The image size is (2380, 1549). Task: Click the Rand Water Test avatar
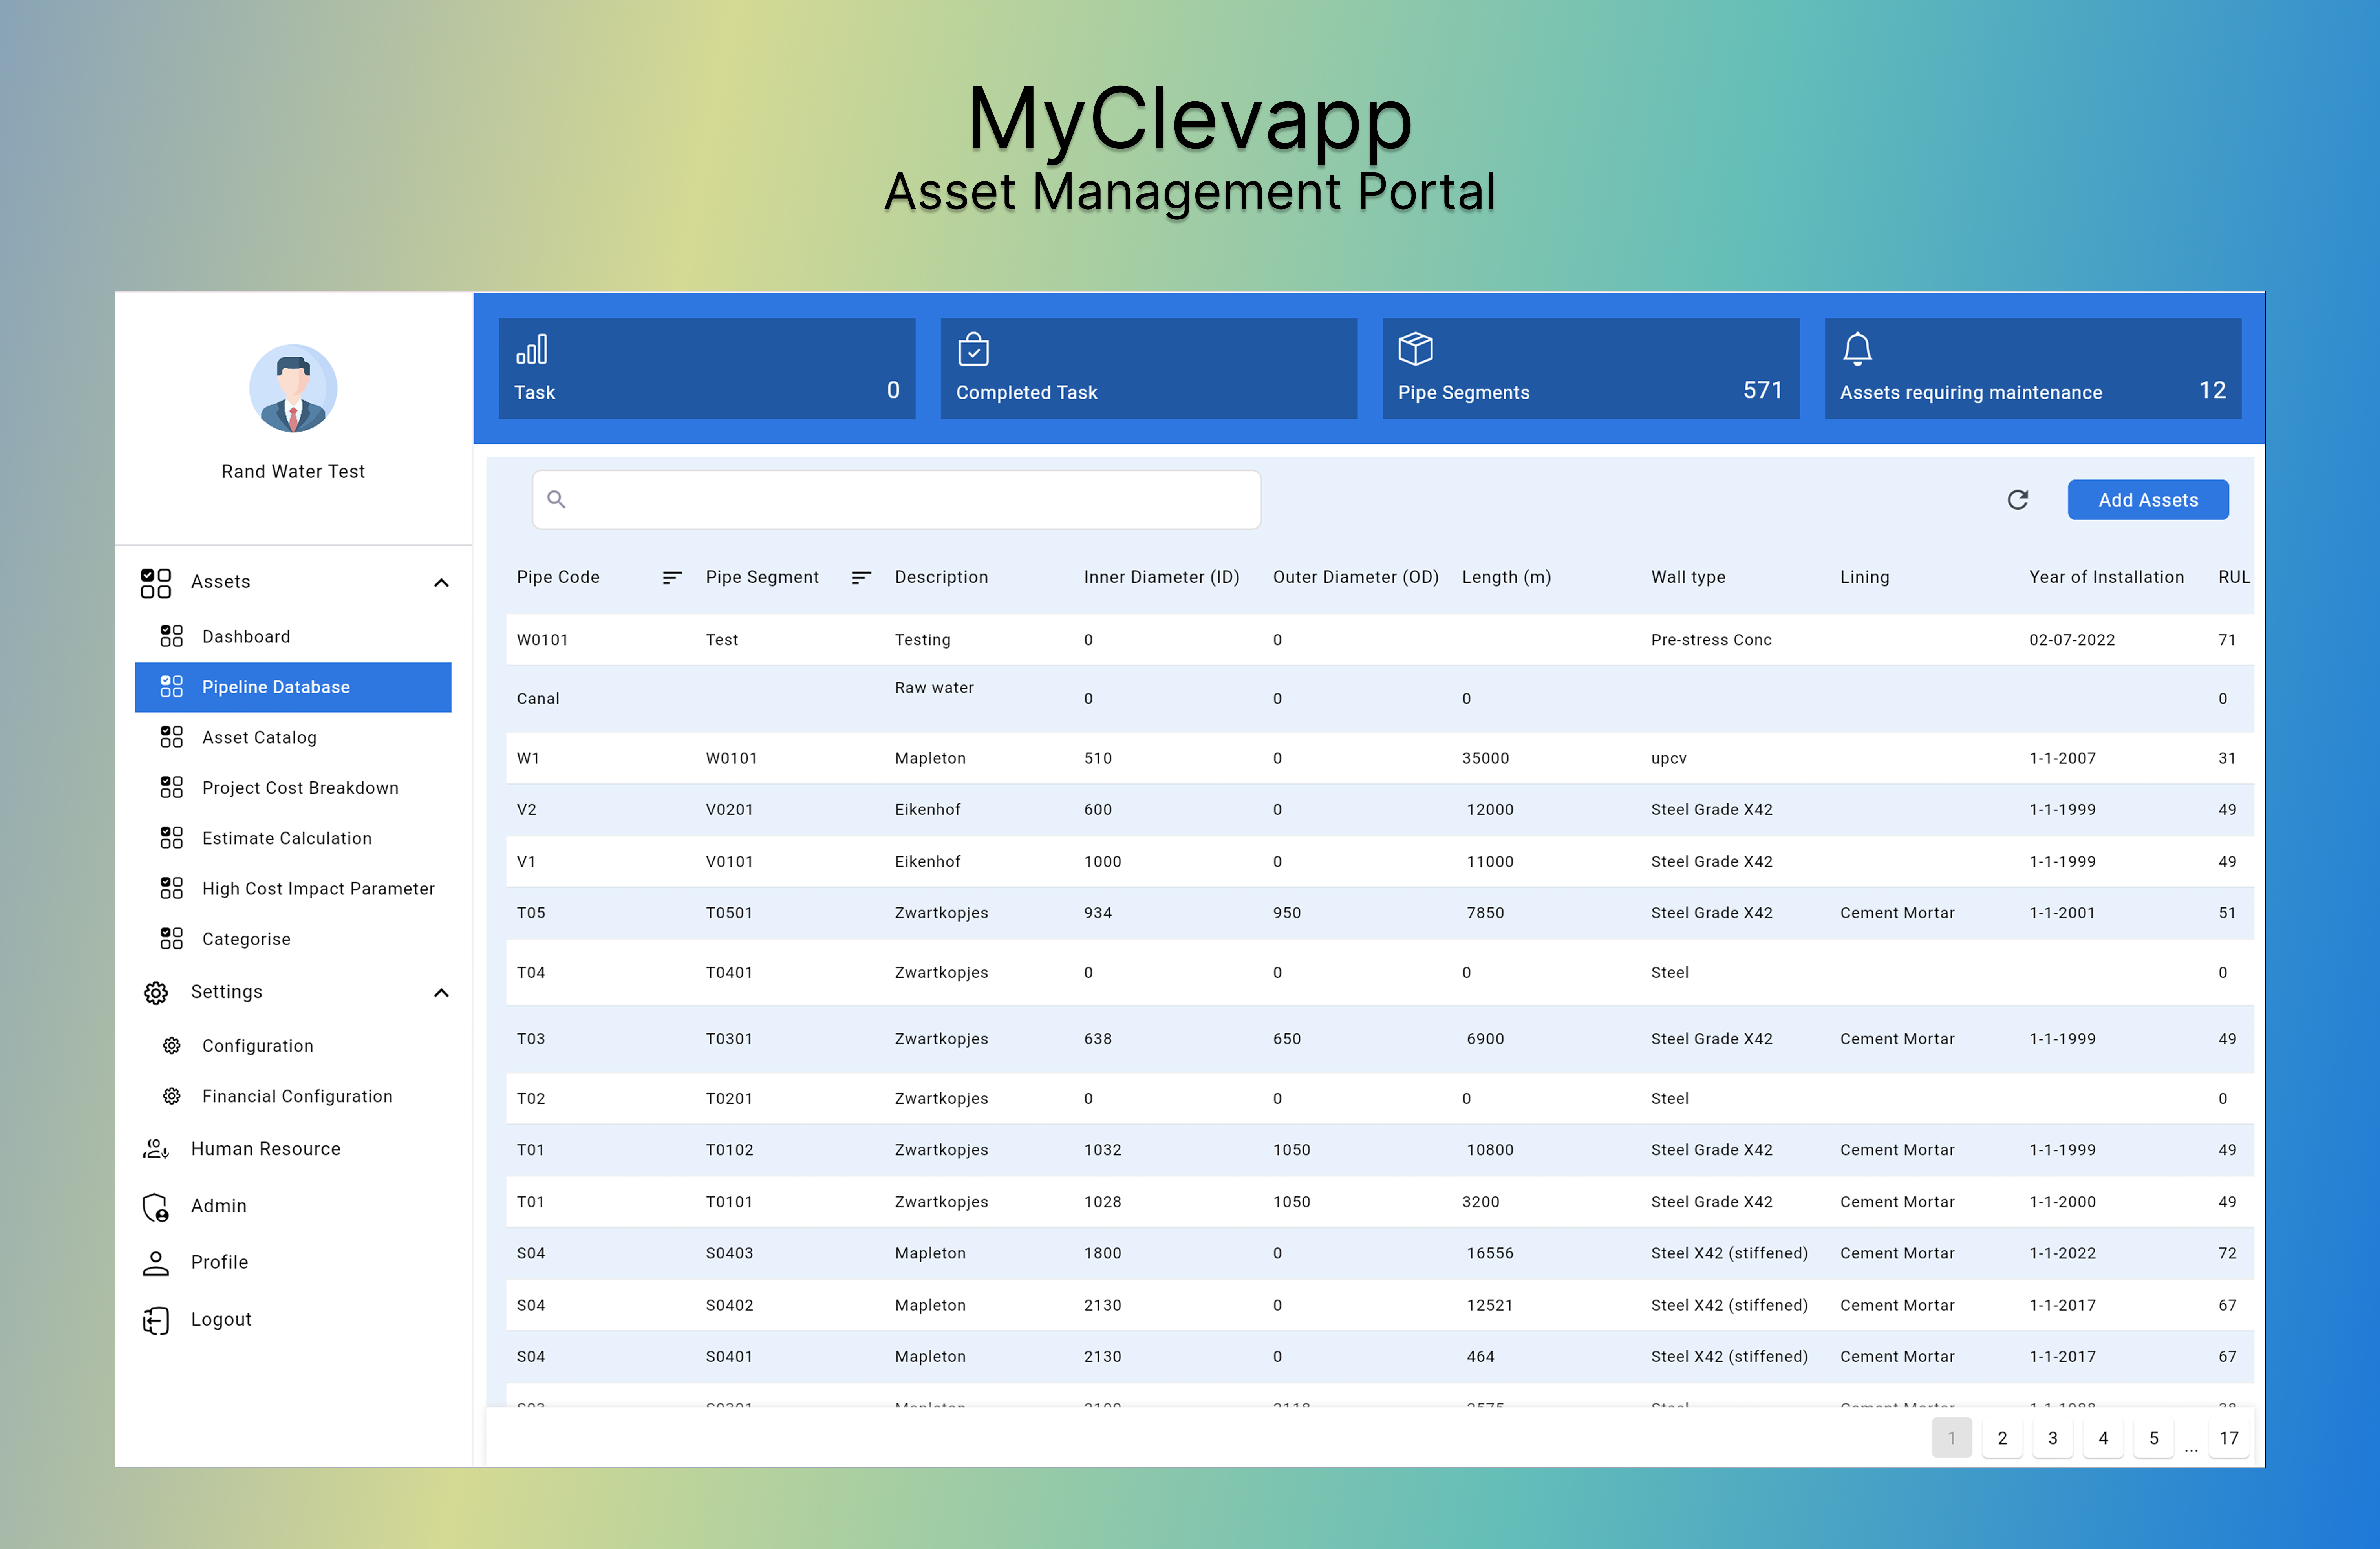[293, 388]
